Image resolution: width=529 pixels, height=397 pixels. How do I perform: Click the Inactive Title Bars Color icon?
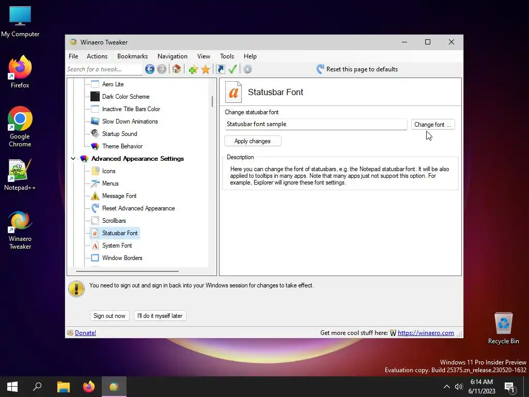pos(95,109)
